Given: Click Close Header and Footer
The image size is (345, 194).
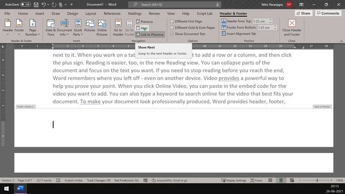Looking at the screenshot, I should pyautogui.click(x=292, y=27).
